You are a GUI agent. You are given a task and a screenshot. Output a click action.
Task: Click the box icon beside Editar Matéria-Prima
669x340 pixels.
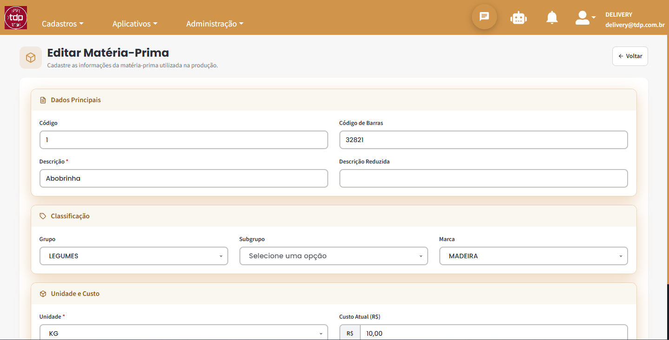click(31, 58)
